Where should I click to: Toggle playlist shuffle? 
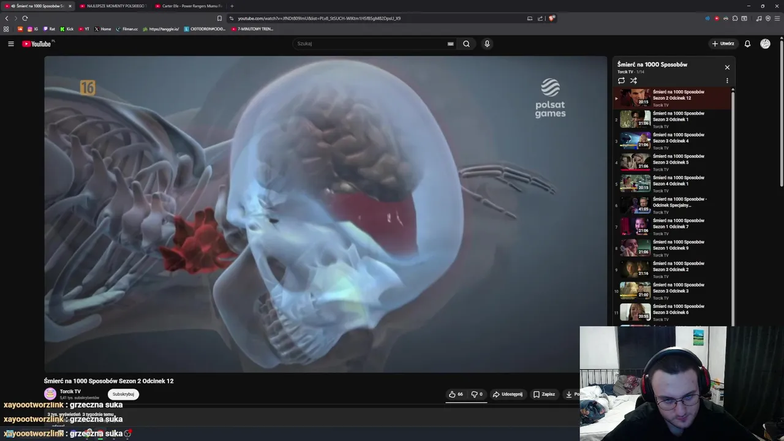pos(633,80)
